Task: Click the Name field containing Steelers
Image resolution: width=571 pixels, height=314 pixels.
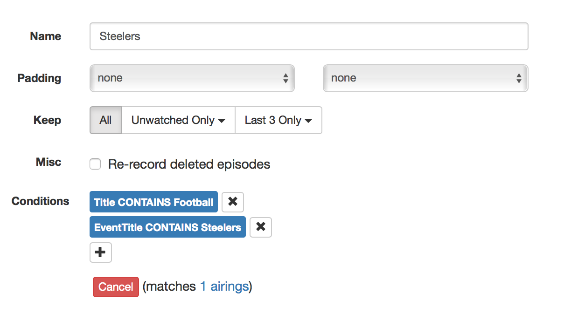Action: click(308, 36)
